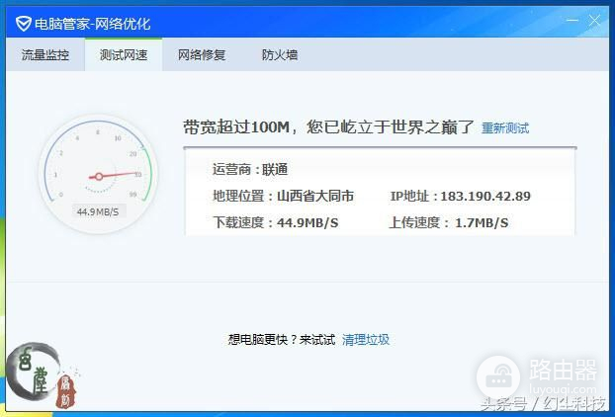Go to the 防火墙 tab

280,55
